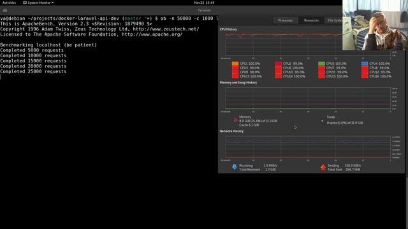Click the Memory and Swap History heading
408x229 pixels.
[x=238, y=83]
